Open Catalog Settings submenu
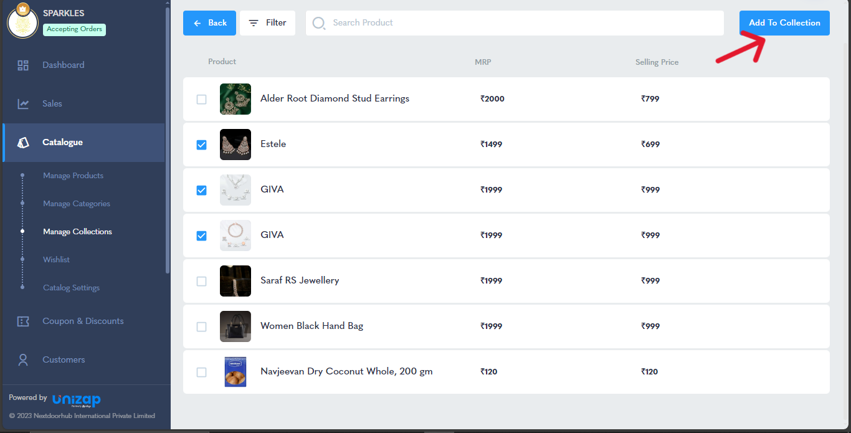 [x=71, y=288]
